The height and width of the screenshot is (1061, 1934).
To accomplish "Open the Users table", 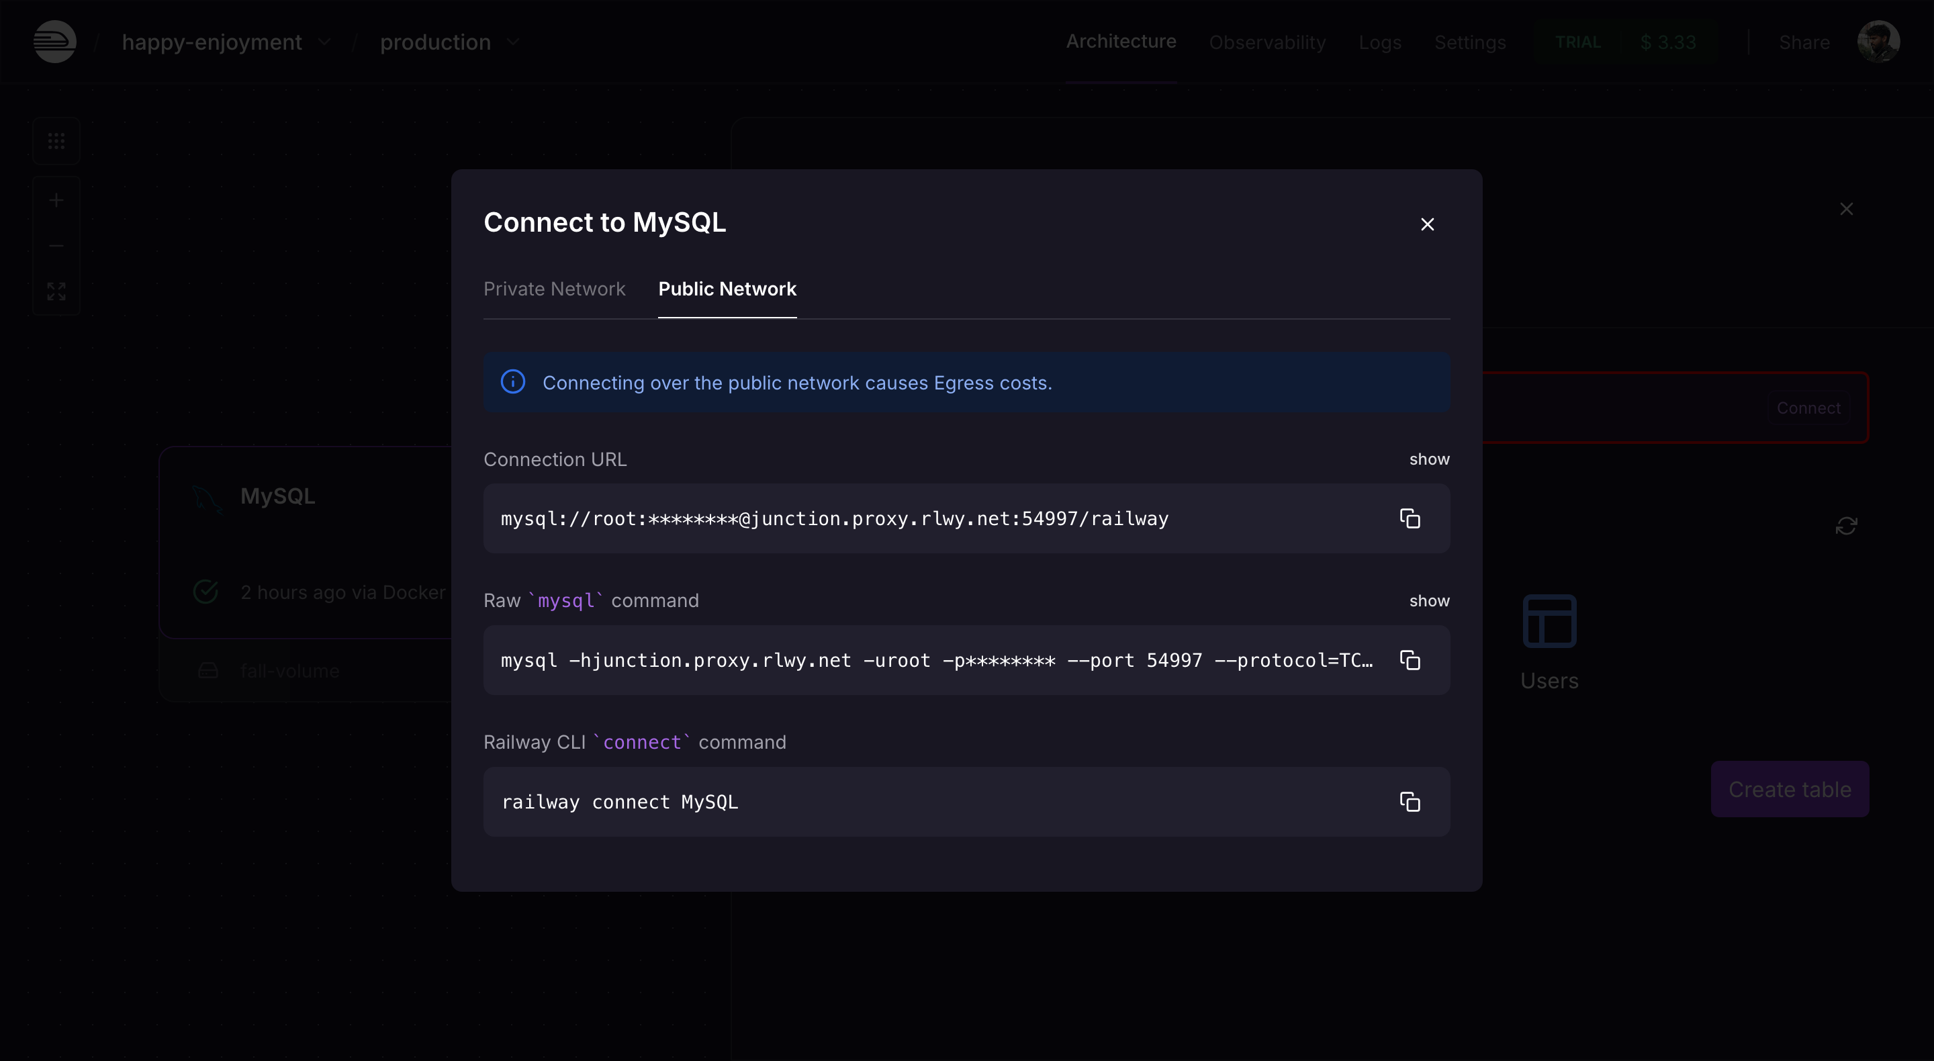I will (x=1549, y=643).
